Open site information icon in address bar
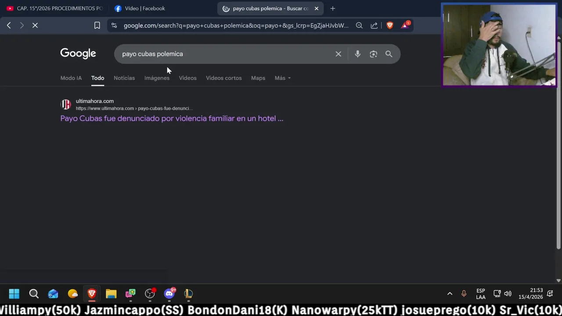Screen dimensions: 562x316 pos(114,25)
